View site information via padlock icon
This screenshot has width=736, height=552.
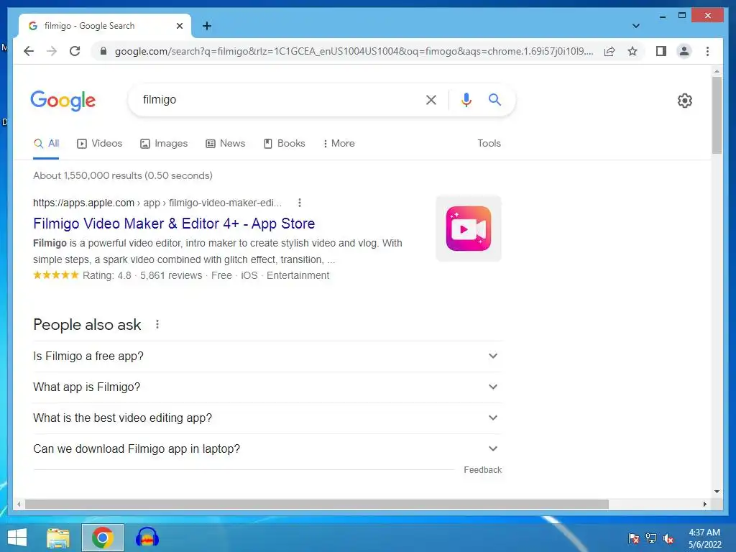[103, 51]
